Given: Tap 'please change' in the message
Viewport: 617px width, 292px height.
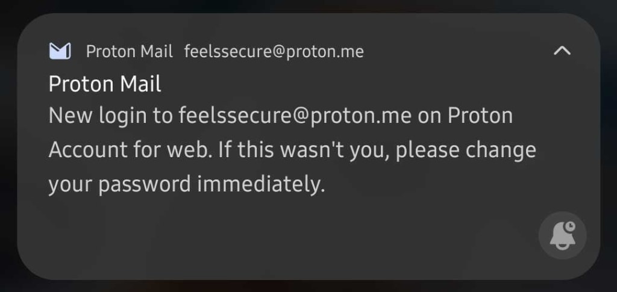Looking at the screenshot, I should (x=466, y=150).
